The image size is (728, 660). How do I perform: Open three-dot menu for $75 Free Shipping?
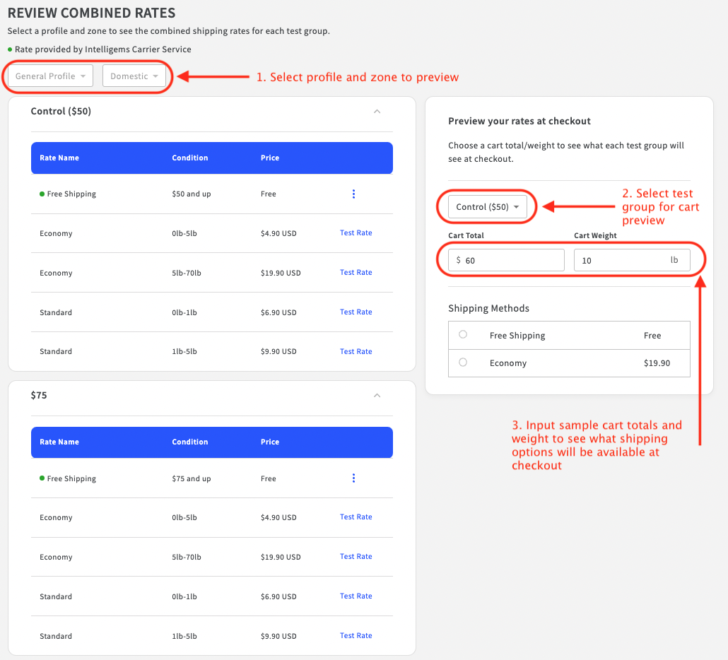[353, 478]
